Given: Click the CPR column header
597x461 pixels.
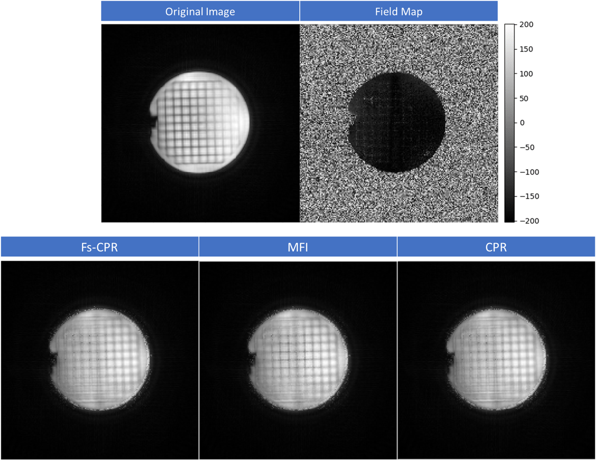Looking at the screenshot, I should pos(496,247).
